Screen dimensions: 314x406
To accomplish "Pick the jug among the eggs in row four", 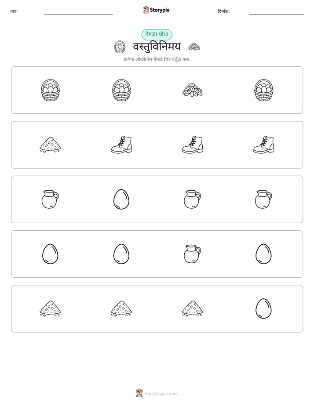I will coord(192,254).
